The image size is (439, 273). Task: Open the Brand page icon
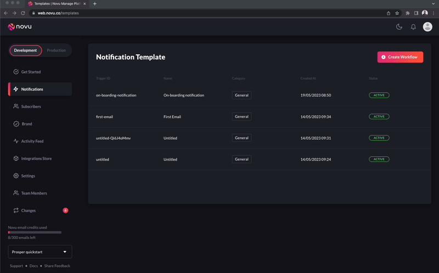coord(16,124)
